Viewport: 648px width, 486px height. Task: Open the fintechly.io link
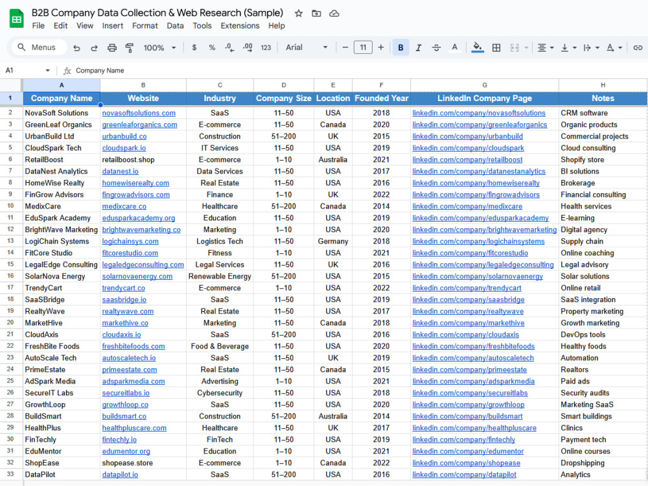click(119, 439)
